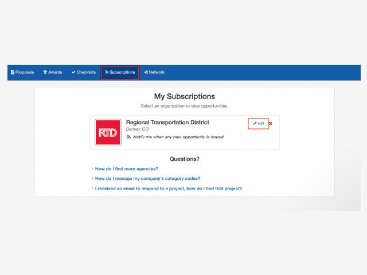Click the notification RSS icon beside Notify me
Viewport: 367px width, 275px height.
coord(128,137)
